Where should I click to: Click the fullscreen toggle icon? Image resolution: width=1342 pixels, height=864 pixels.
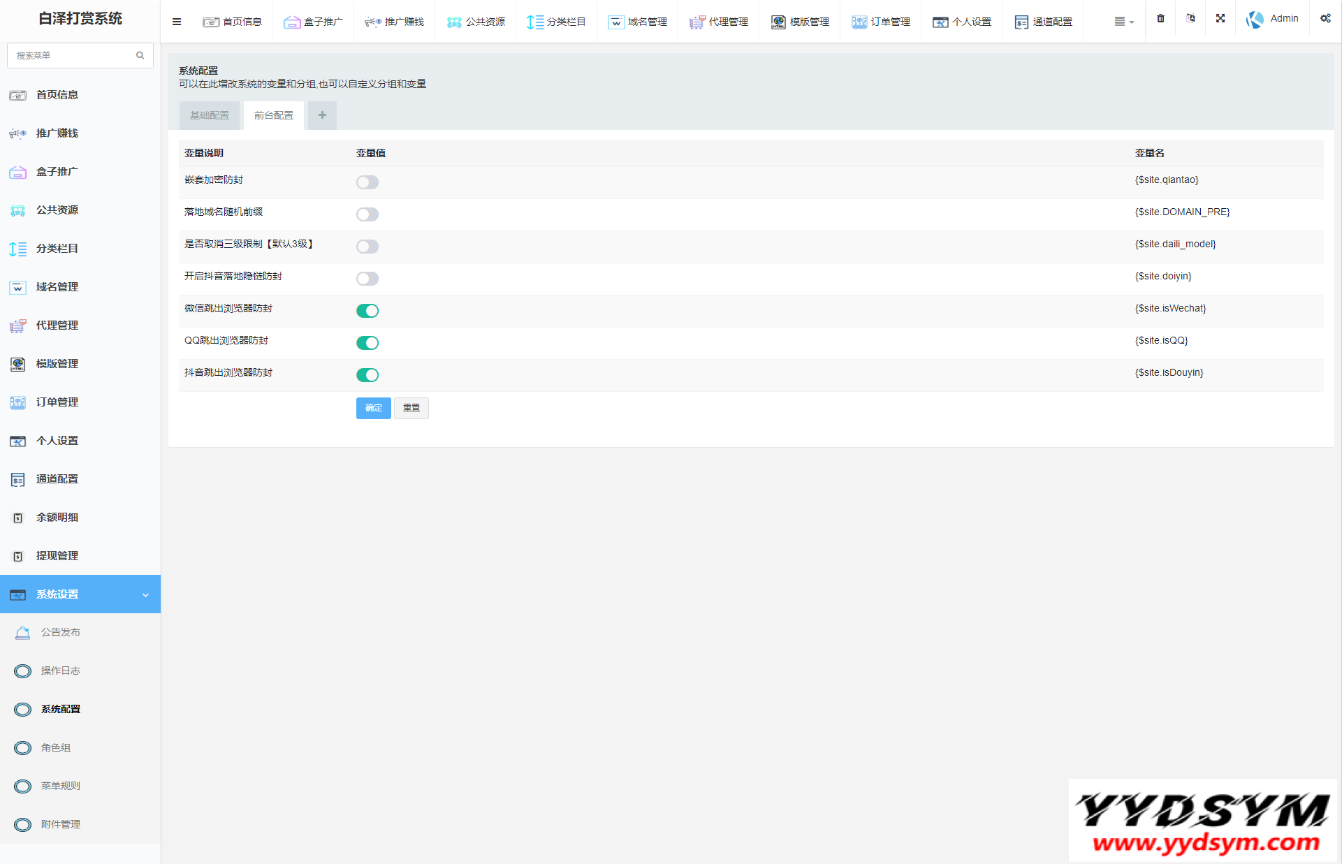(1220, 19)
